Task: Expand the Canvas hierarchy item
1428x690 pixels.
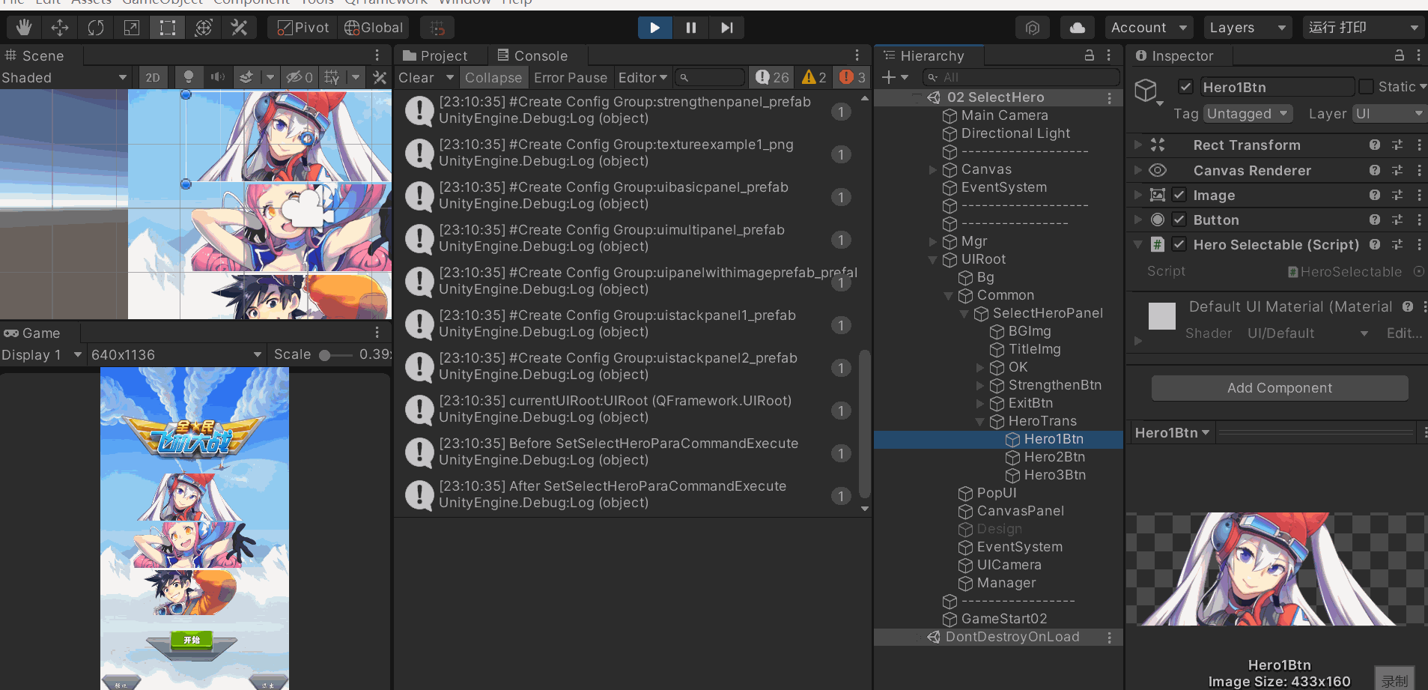Action: (x=933, y=170)
